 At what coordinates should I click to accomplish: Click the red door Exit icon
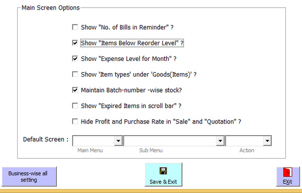pyautogui.click(x=287, y=172)
